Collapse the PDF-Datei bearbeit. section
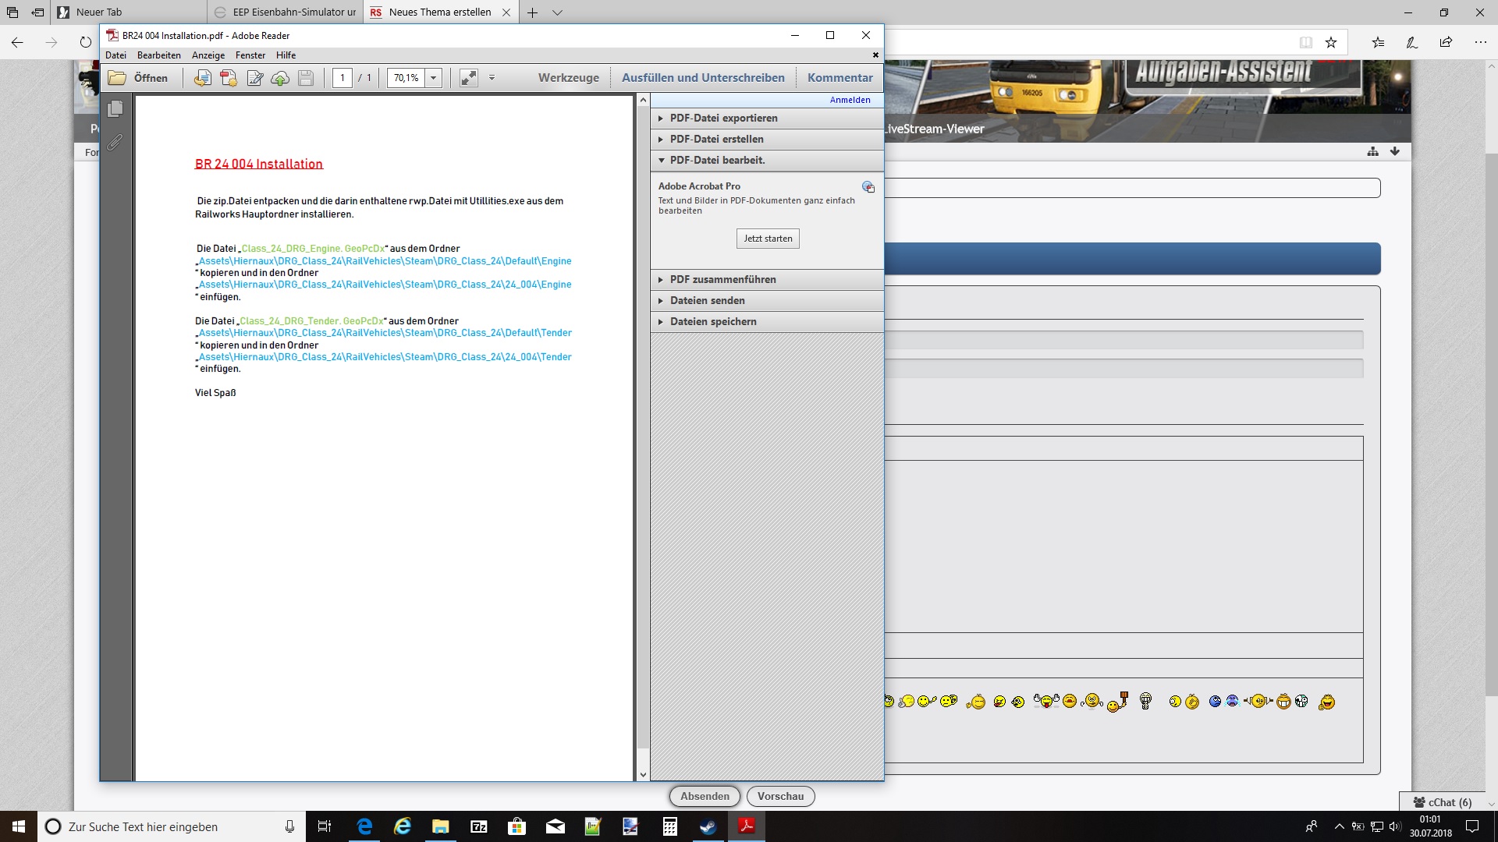The image size is (1498, 842). (x=717, y=161)
